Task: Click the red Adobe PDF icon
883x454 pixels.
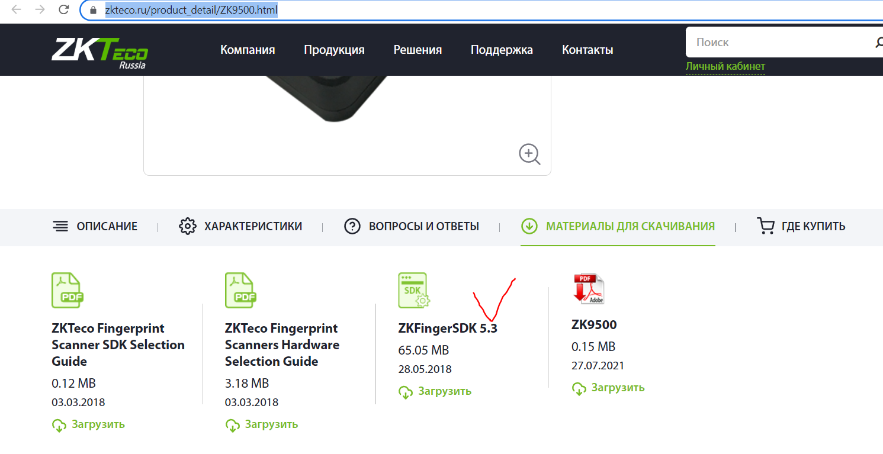Action: [588, 289]
